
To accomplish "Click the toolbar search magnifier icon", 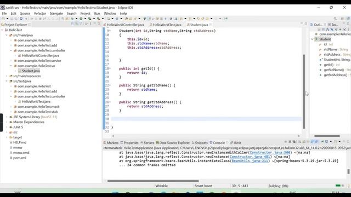I will point(335,19).
